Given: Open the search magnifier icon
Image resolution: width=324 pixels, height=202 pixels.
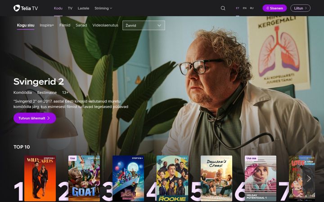Looking at the screenshot, I should coord(223,8).
